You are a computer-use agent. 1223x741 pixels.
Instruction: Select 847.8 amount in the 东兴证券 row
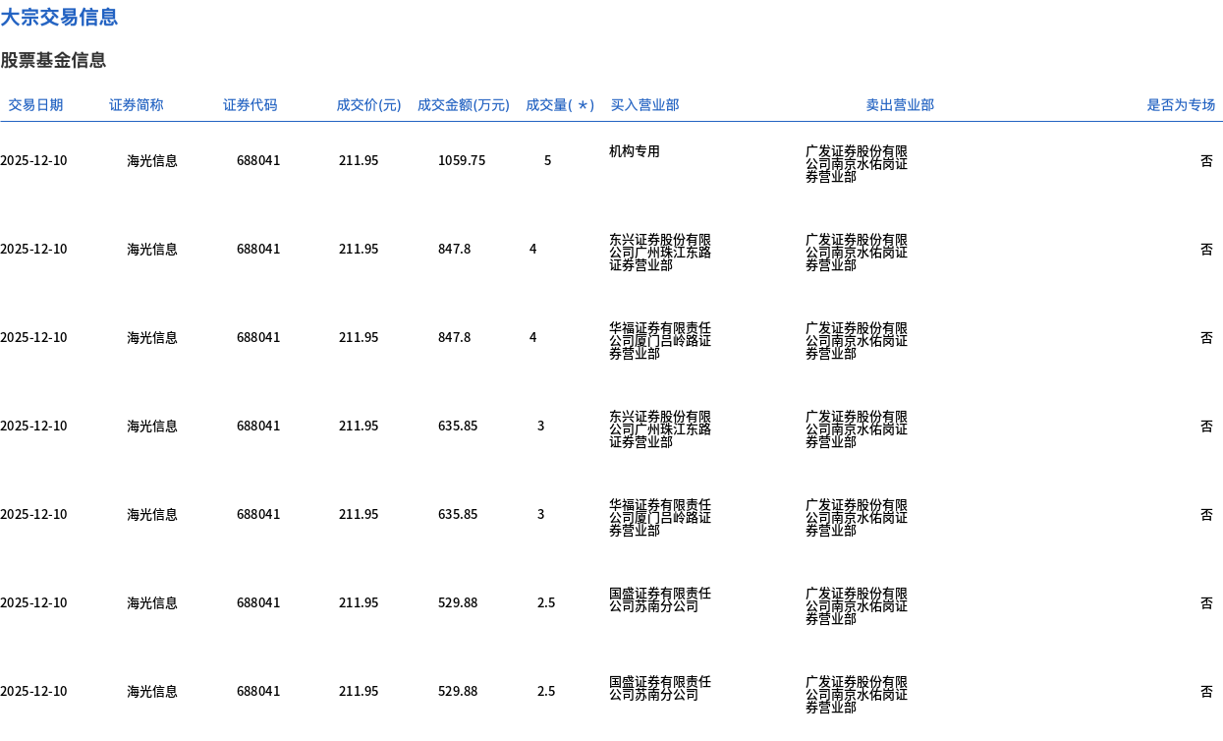click(x=454, y=249)
